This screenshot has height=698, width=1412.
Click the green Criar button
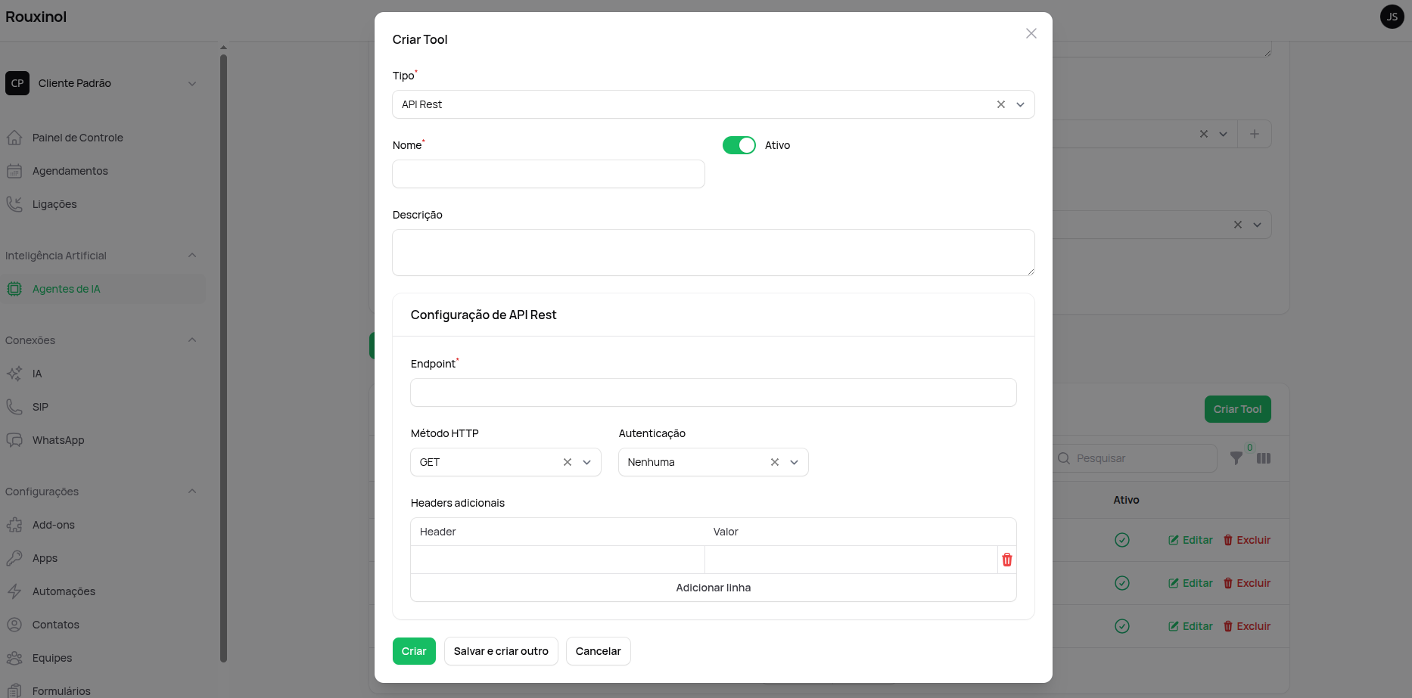pyautogui.click(x=414, y=651)
